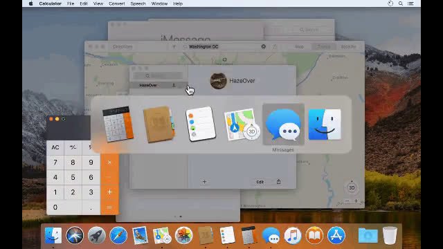The width and height of the screenshot is (443, 249).
Task: Select Calculator in the app switcher
Action: pos(118,124)
